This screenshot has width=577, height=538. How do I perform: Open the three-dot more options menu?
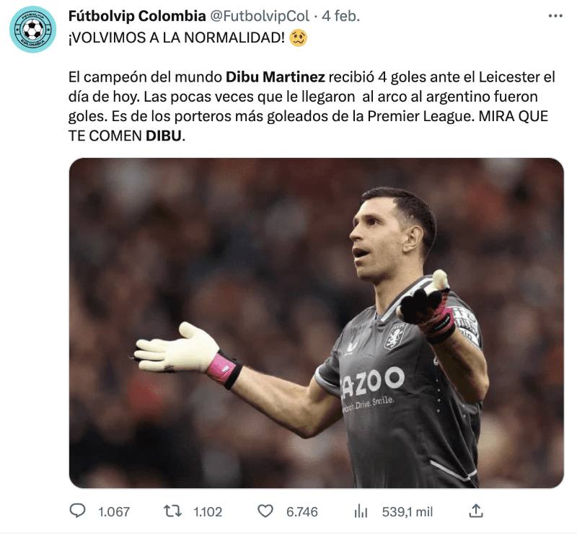point(555,16)
